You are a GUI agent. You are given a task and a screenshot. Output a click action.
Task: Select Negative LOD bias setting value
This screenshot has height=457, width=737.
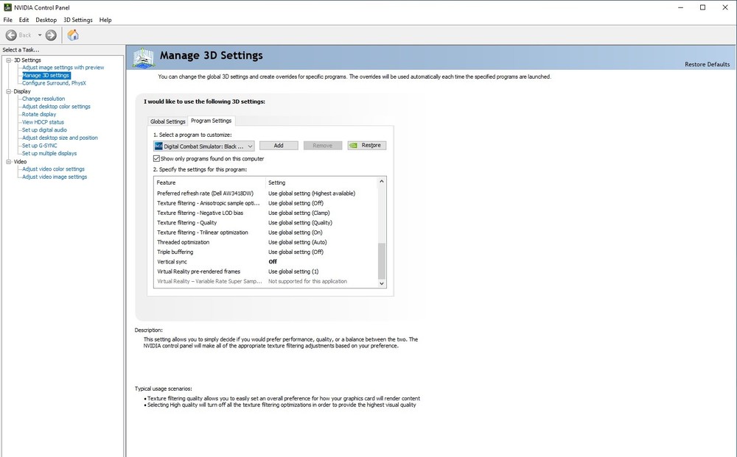point(299,213)
